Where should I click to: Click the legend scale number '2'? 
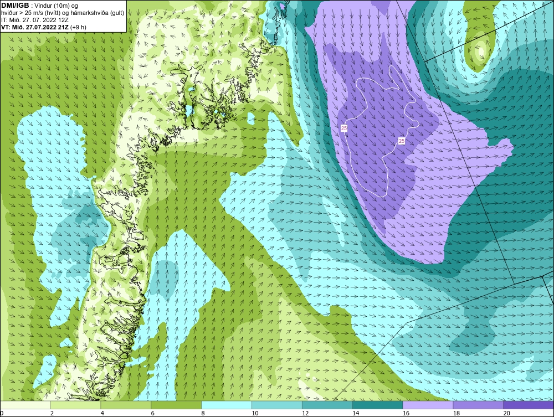click(x=52, y=413)
